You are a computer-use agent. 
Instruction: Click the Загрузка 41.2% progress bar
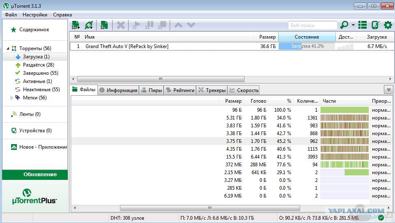pyautogui.click(x=307, y=46)
